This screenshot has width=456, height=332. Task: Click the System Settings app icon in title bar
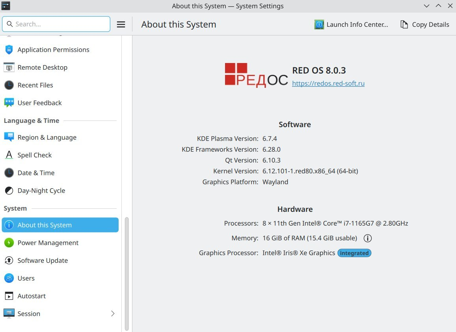6,6
